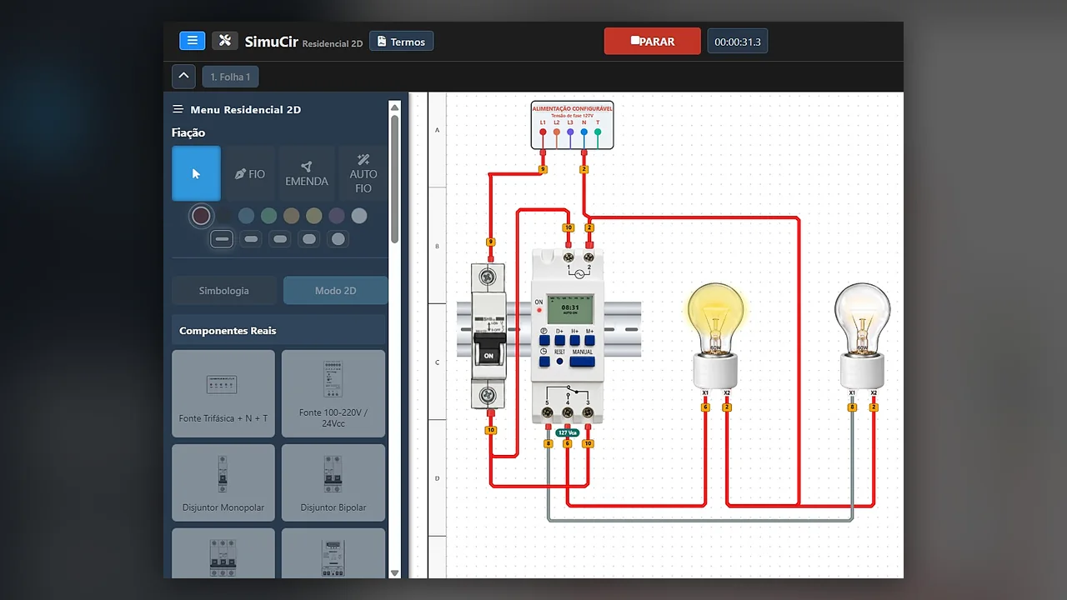Add the Fonte Trifásica + N + T component

coord(223,393)
